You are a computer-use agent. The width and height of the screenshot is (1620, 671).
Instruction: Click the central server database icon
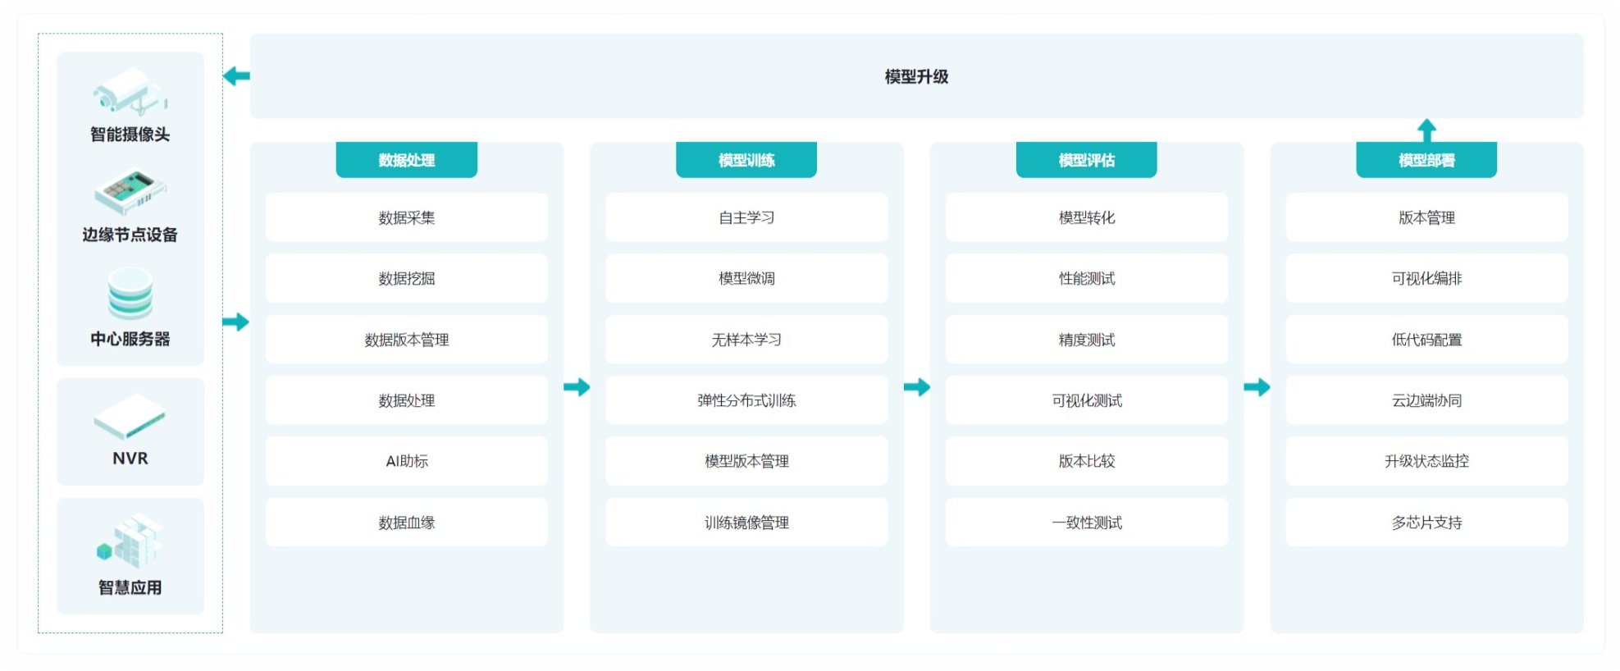coord(130,294)
